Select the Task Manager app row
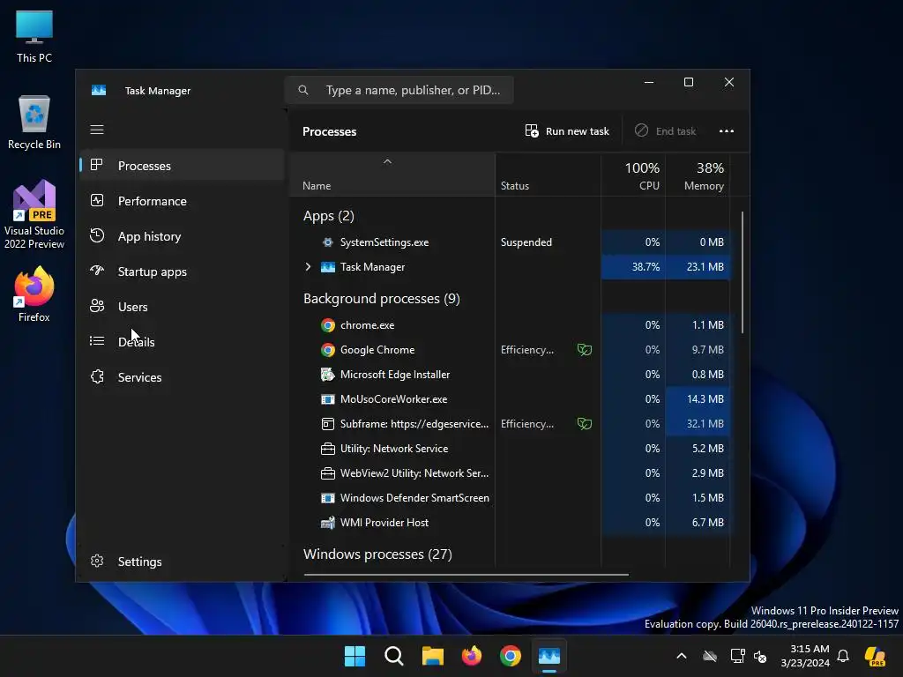 coord(511,267)
